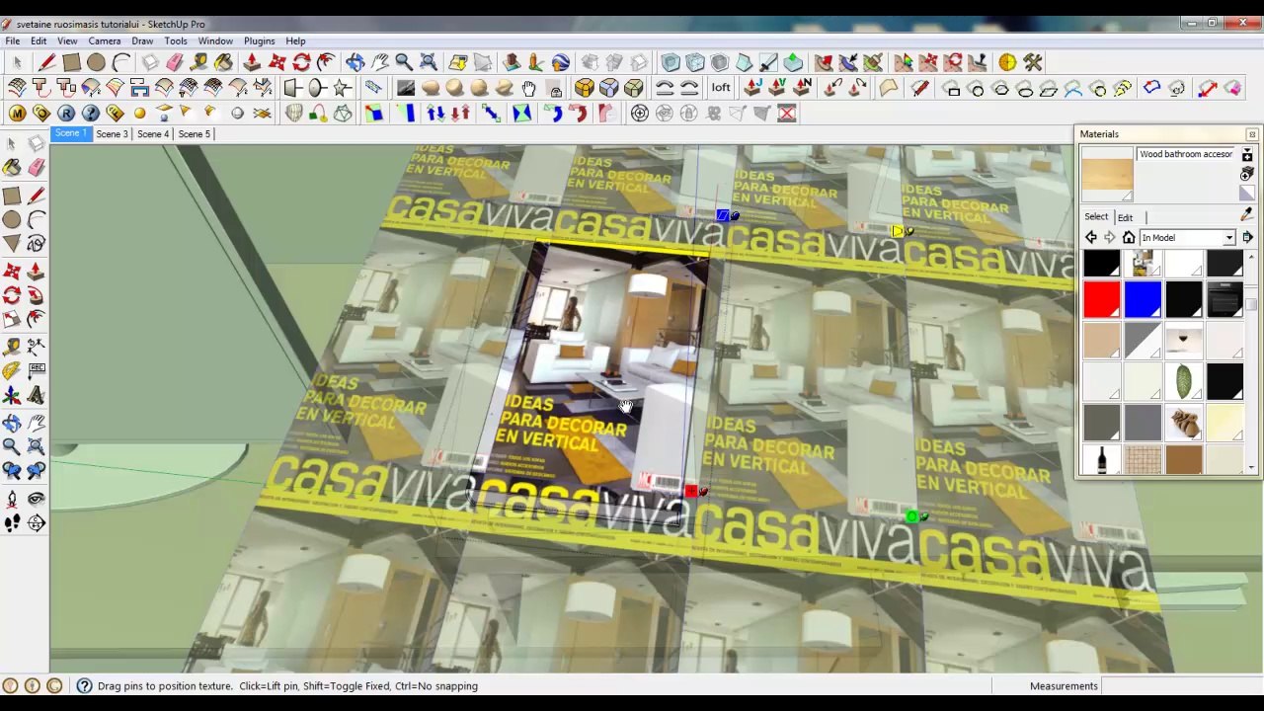
Task: Choose the Position Camera tool
Action: coord(12,499)
